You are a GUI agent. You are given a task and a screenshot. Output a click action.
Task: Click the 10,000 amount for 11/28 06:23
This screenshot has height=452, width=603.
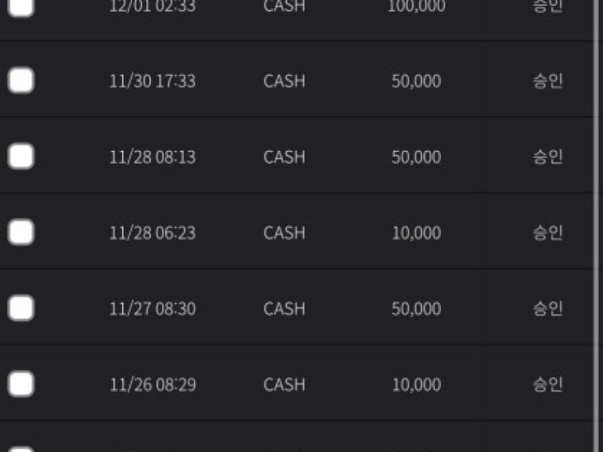[x=416, y=234]
